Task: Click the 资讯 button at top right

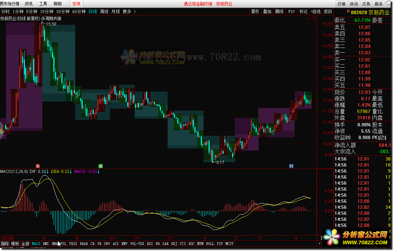Action: pyautogui.click(x=354, y=4)
